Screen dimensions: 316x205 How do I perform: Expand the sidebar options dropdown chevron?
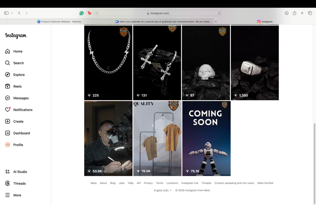12,13
